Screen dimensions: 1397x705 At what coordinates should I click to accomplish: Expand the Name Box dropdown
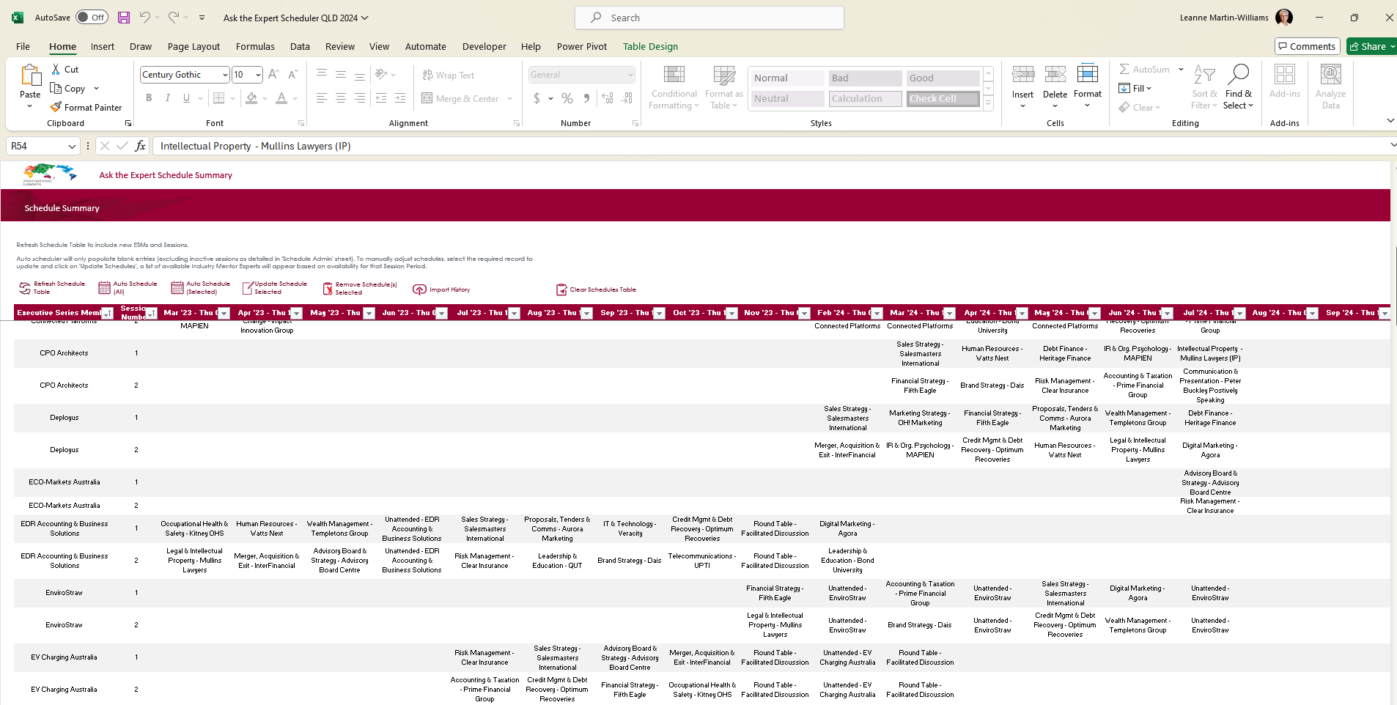pos(72,147)
